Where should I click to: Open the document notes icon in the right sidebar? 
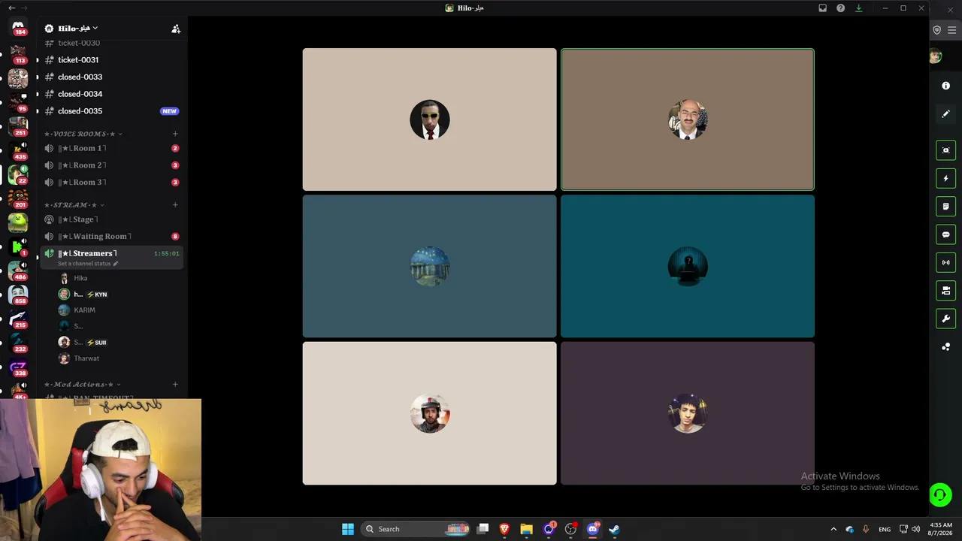[945, 207]
